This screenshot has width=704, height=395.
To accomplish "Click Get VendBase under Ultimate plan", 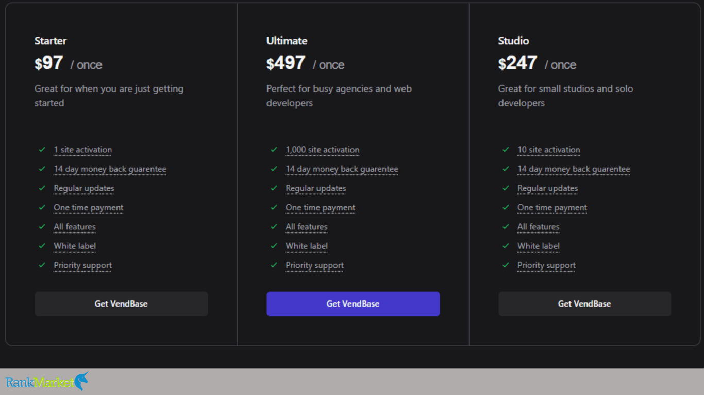I will [353, 304].
